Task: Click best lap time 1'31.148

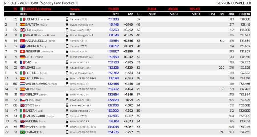Action: pos(114,24)
